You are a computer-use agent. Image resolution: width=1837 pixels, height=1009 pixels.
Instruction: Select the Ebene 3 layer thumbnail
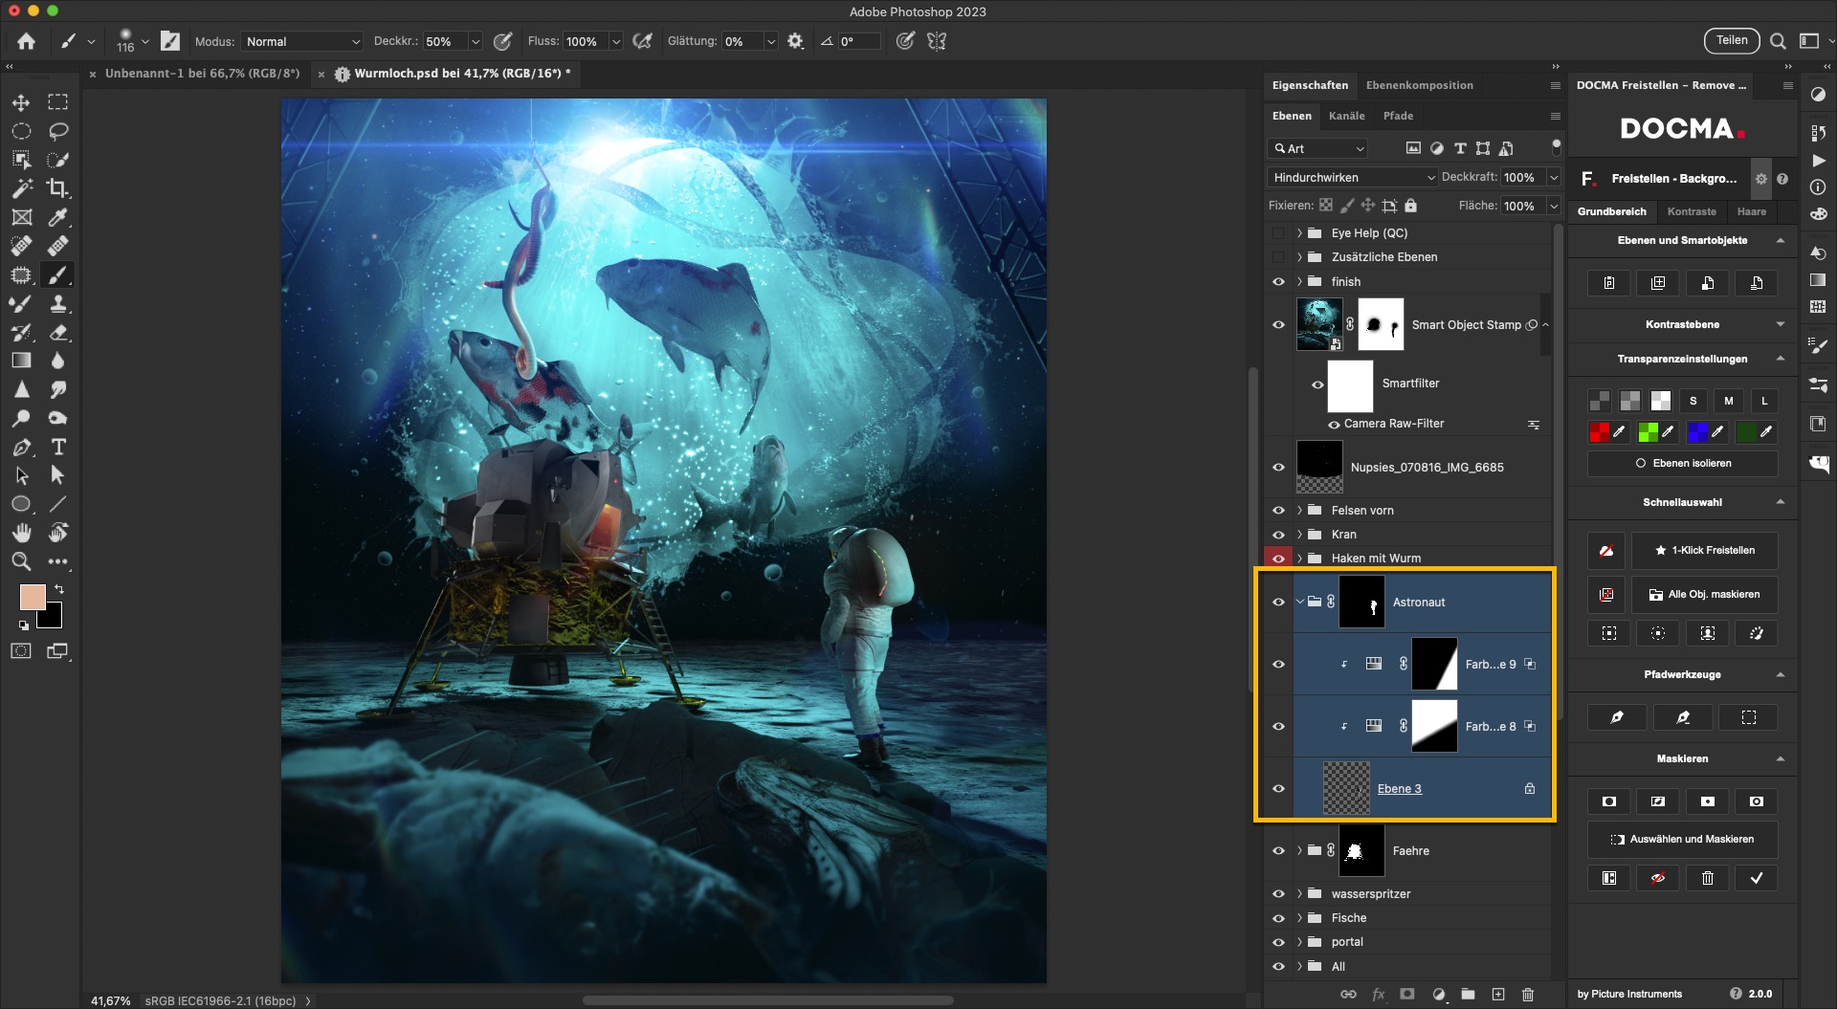click(x=1346, y=789)
